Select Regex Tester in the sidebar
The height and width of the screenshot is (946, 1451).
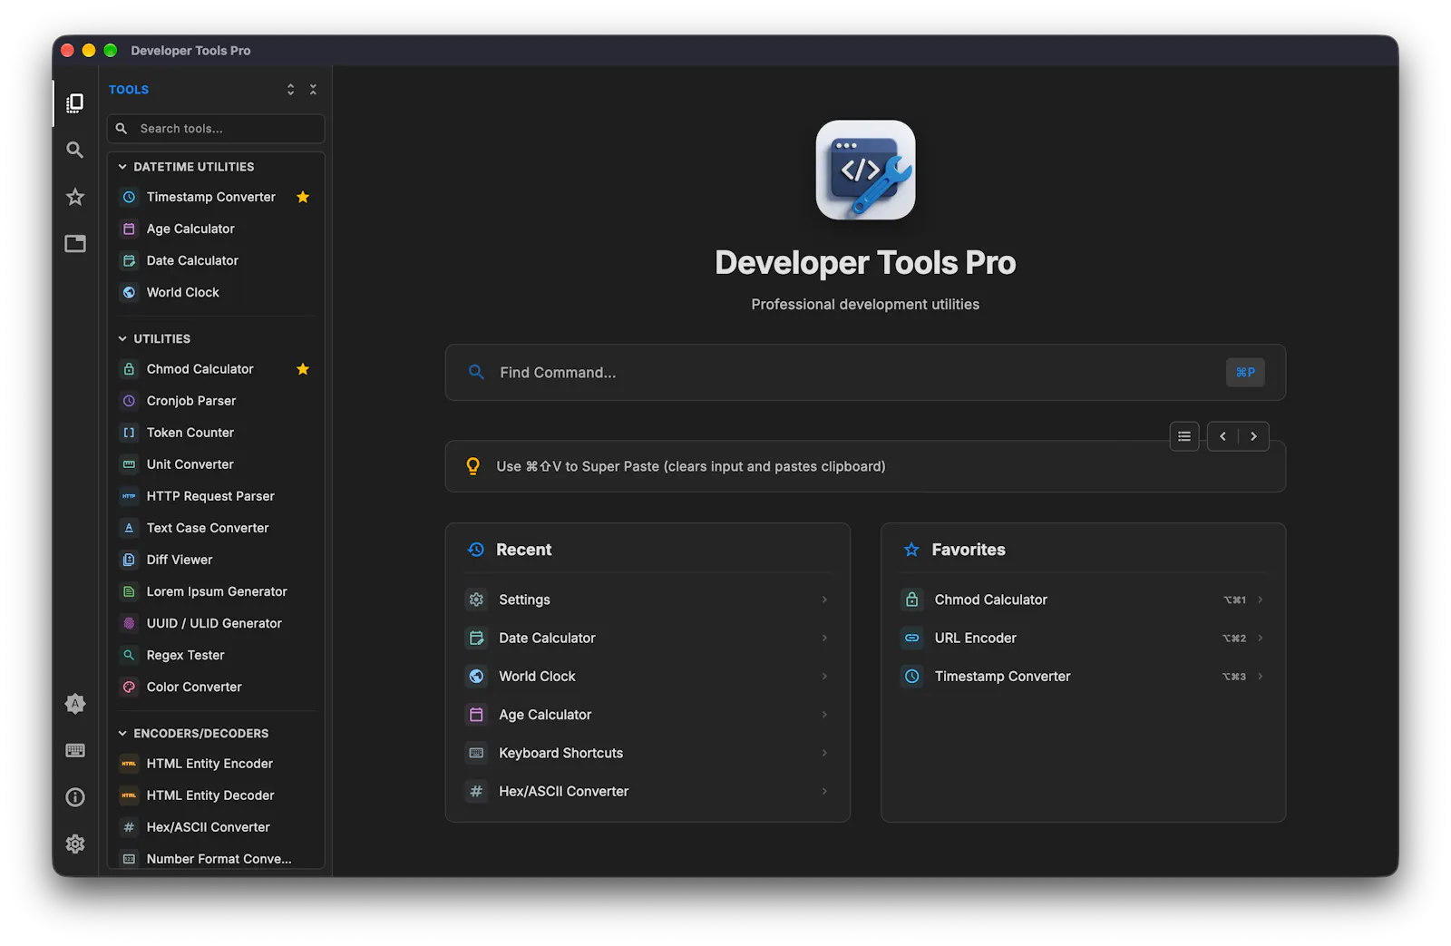(215, 655)
